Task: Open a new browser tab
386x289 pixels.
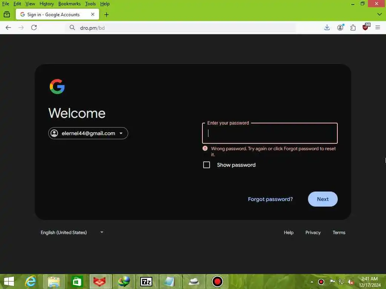Action: [x=106, y=15]
